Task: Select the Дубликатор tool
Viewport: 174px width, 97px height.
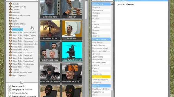Action: (x=101, y=57)
